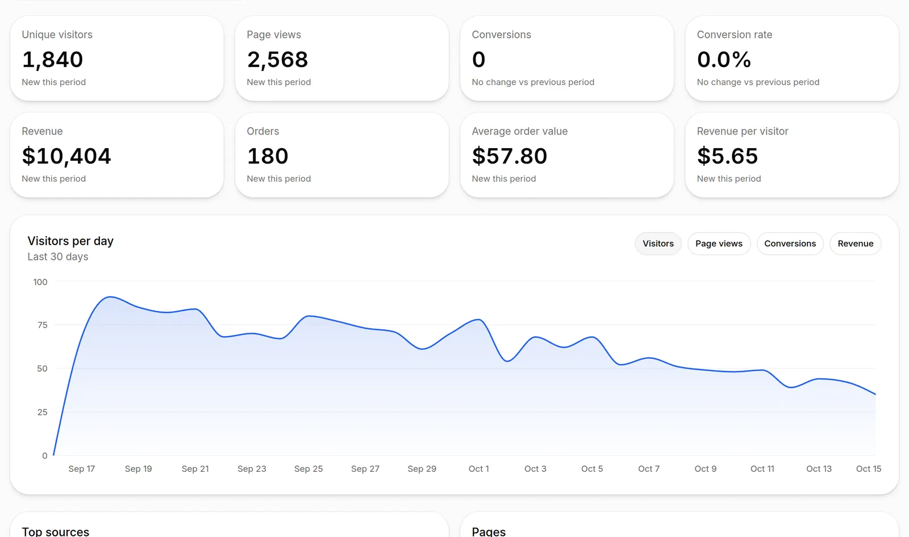Switch chart to Conversions

point(790,244)
